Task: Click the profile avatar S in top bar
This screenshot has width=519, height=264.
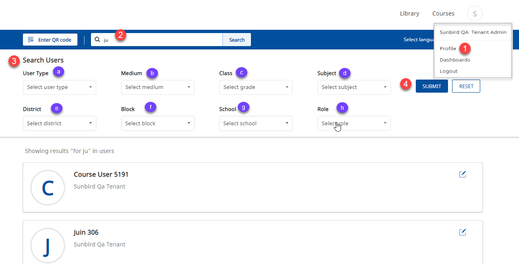Action: 475,13
